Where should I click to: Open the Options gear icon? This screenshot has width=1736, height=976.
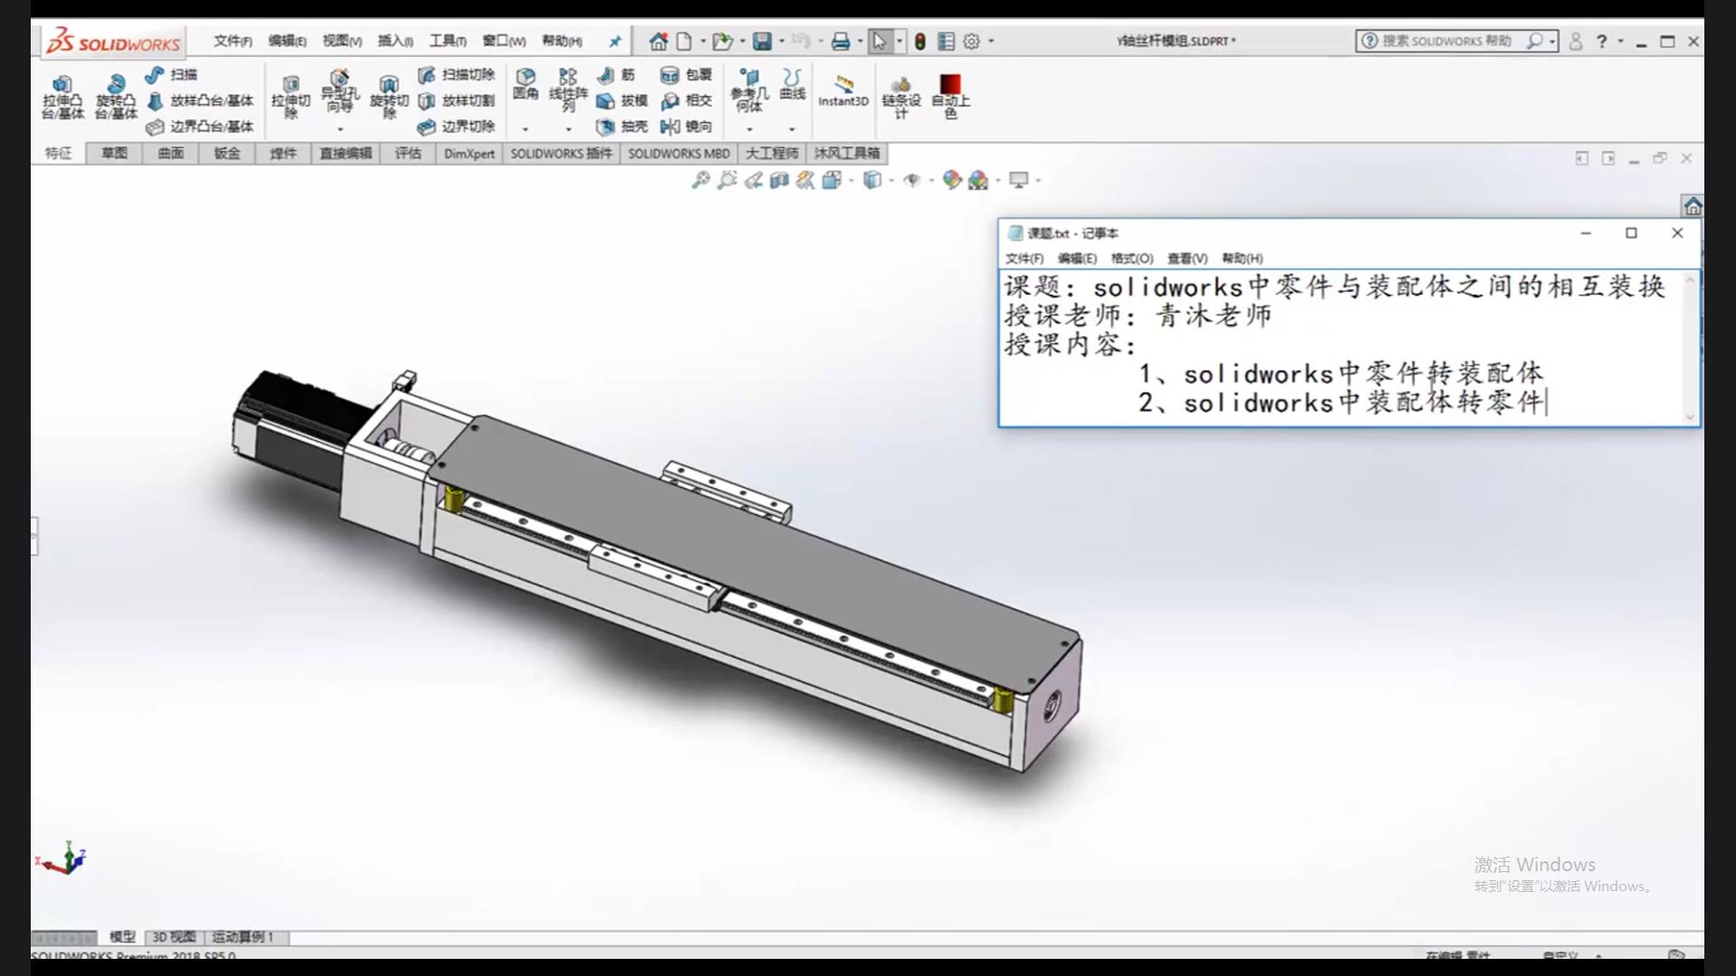[x=971, y=42]
